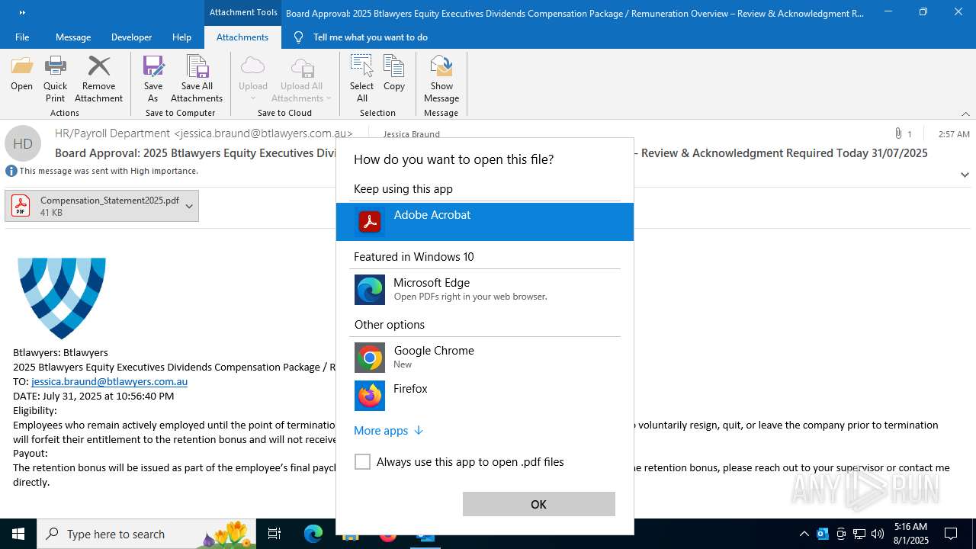
Task: Expand the message header with the chevron
Action: coord(965,175)
